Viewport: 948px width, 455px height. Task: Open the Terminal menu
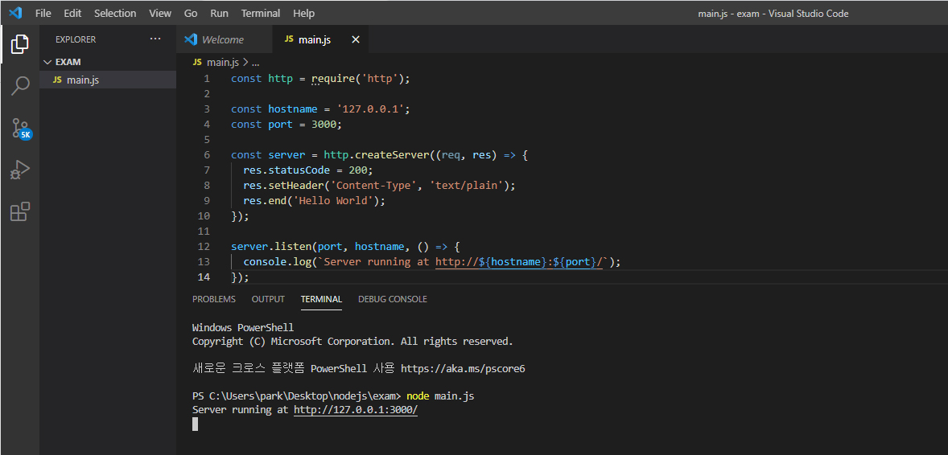coord(261,14)
